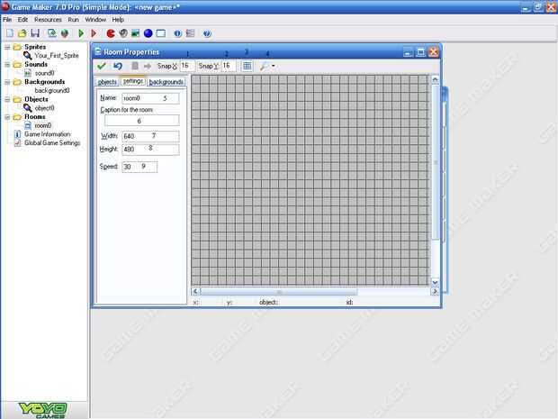Open the Resources menu
The image size is (558, 419).
pos(48,20)
